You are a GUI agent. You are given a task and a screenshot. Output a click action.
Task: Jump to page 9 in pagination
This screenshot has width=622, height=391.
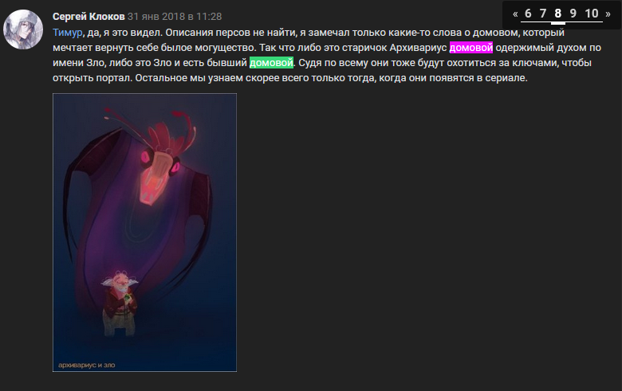(573, 14)
